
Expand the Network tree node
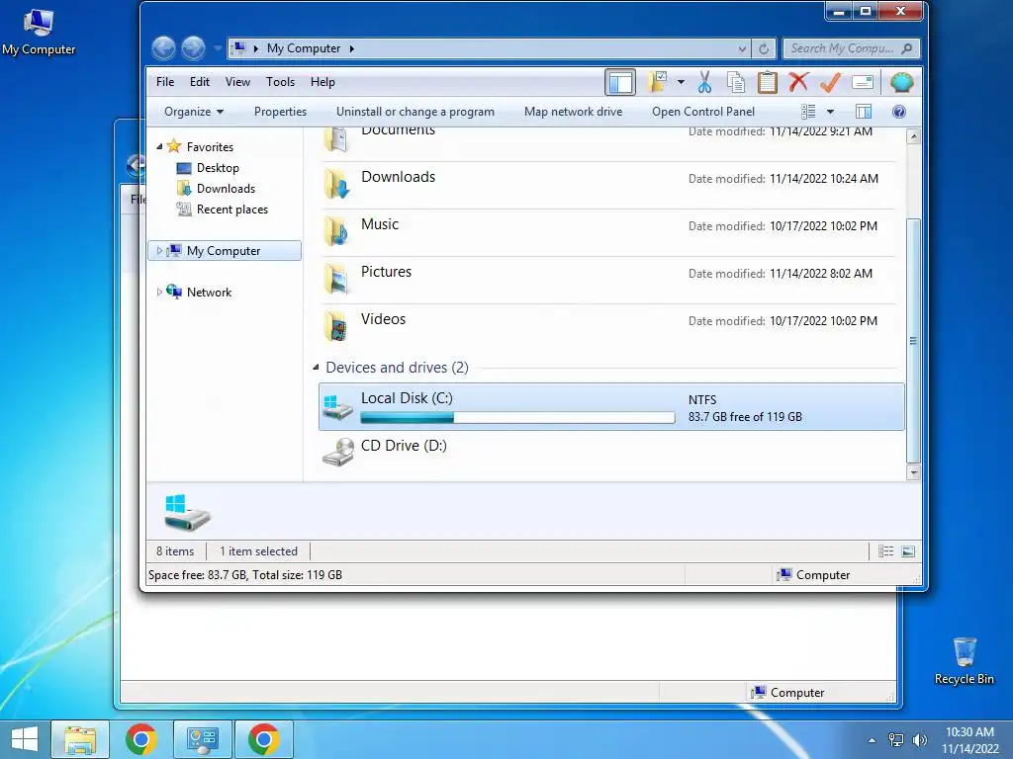click(x=159, y=292)
